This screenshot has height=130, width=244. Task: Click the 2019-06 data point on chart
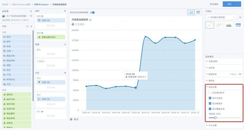pos(136,88)
